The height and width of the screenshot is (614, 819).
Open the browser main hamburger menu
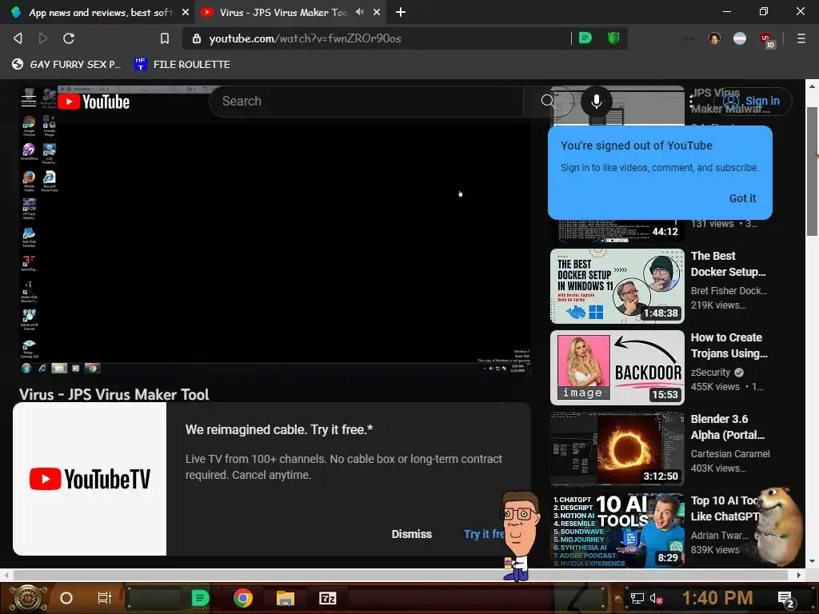pyautogui.click(x=801, y=38)
